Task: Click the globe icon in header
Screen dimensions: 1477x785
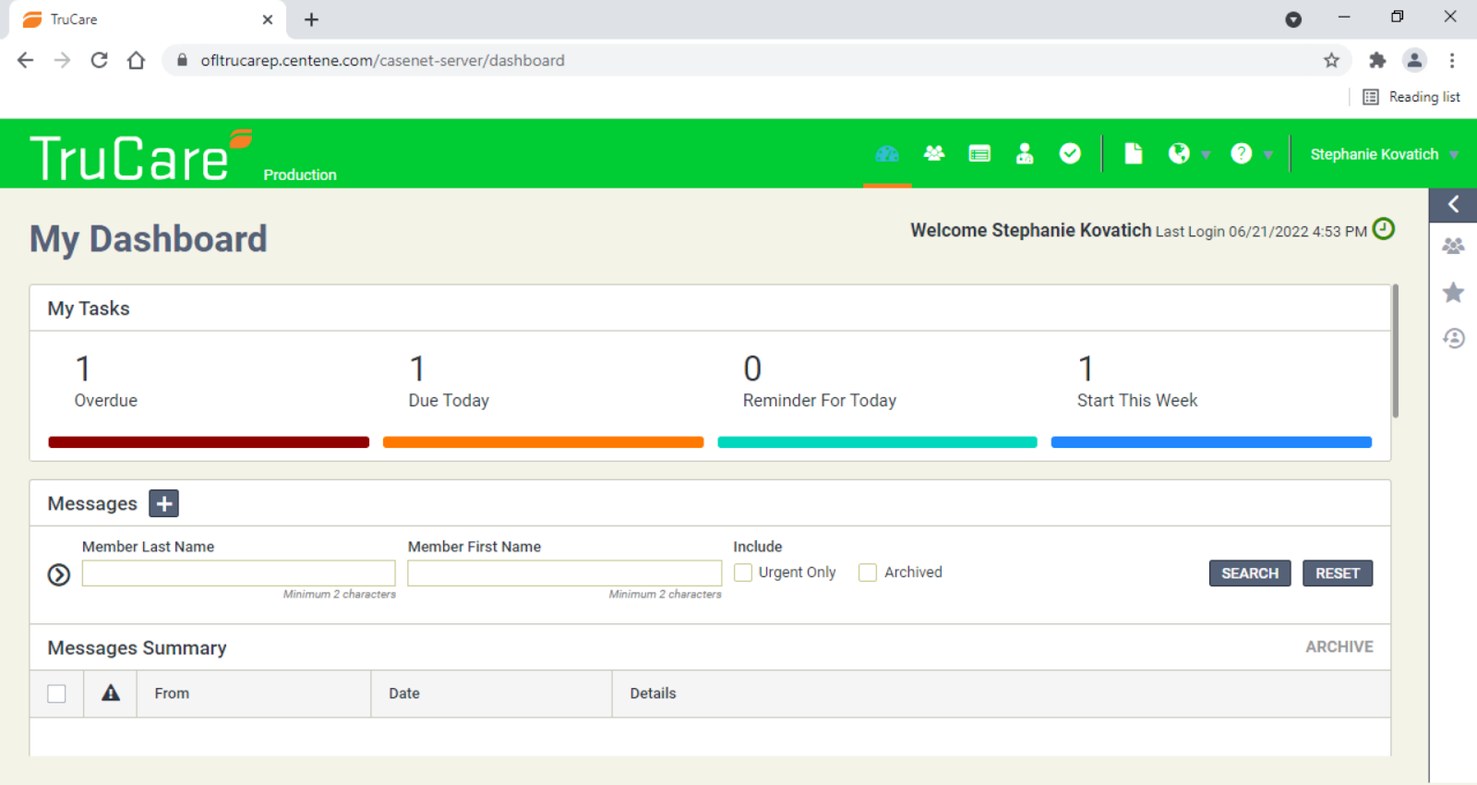Action: [x=1179, y=153]
